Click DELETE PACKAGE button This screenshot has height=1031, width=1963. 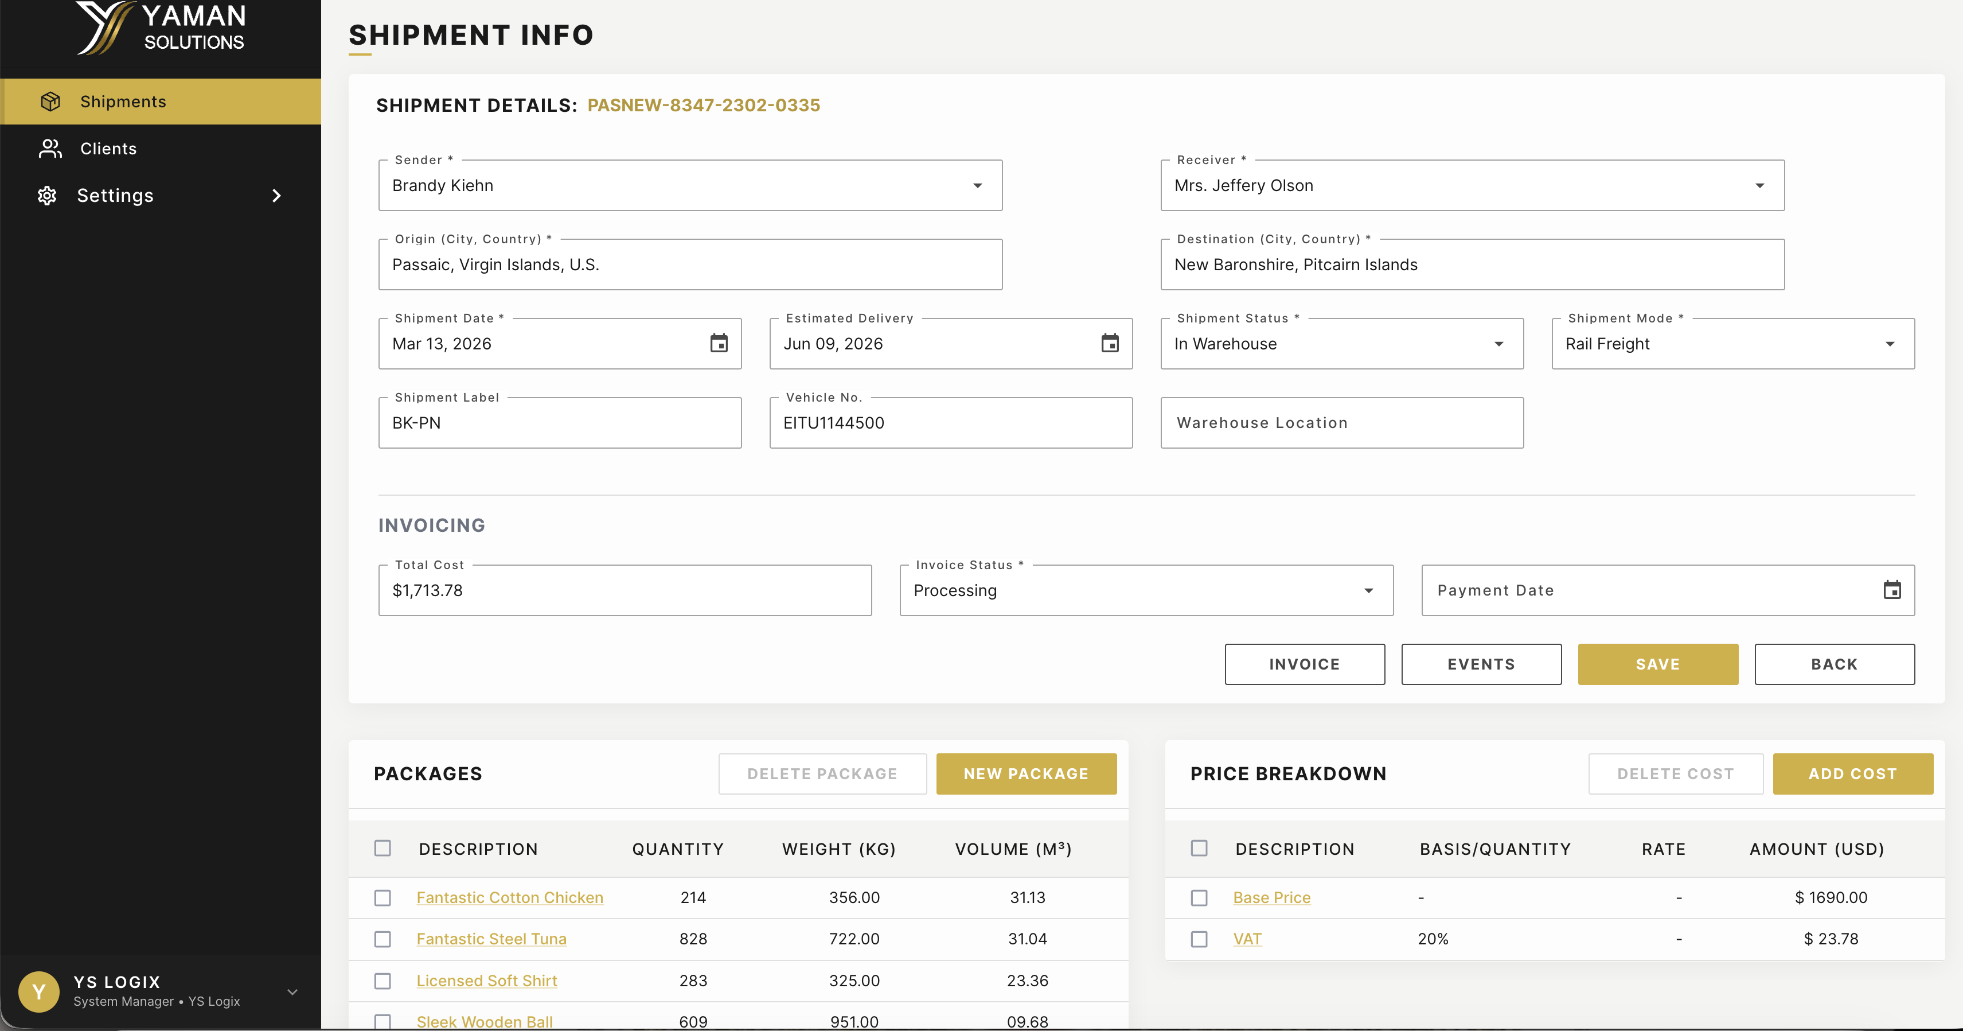[x=822, y=773]
